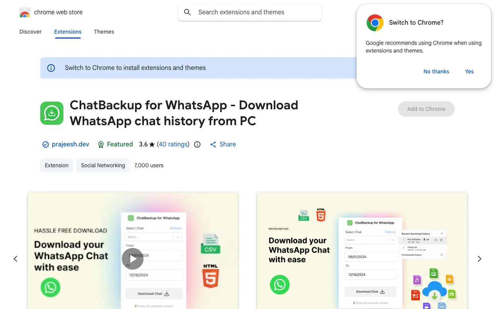Click the 7,000 users text

(x=149, y=165)
